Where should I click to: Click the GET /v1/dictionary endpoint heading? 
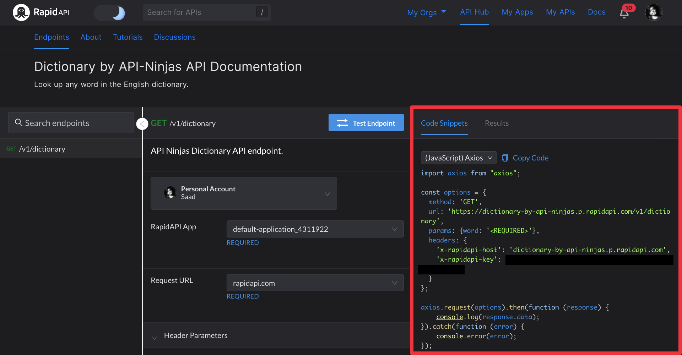tap(183, 123)
